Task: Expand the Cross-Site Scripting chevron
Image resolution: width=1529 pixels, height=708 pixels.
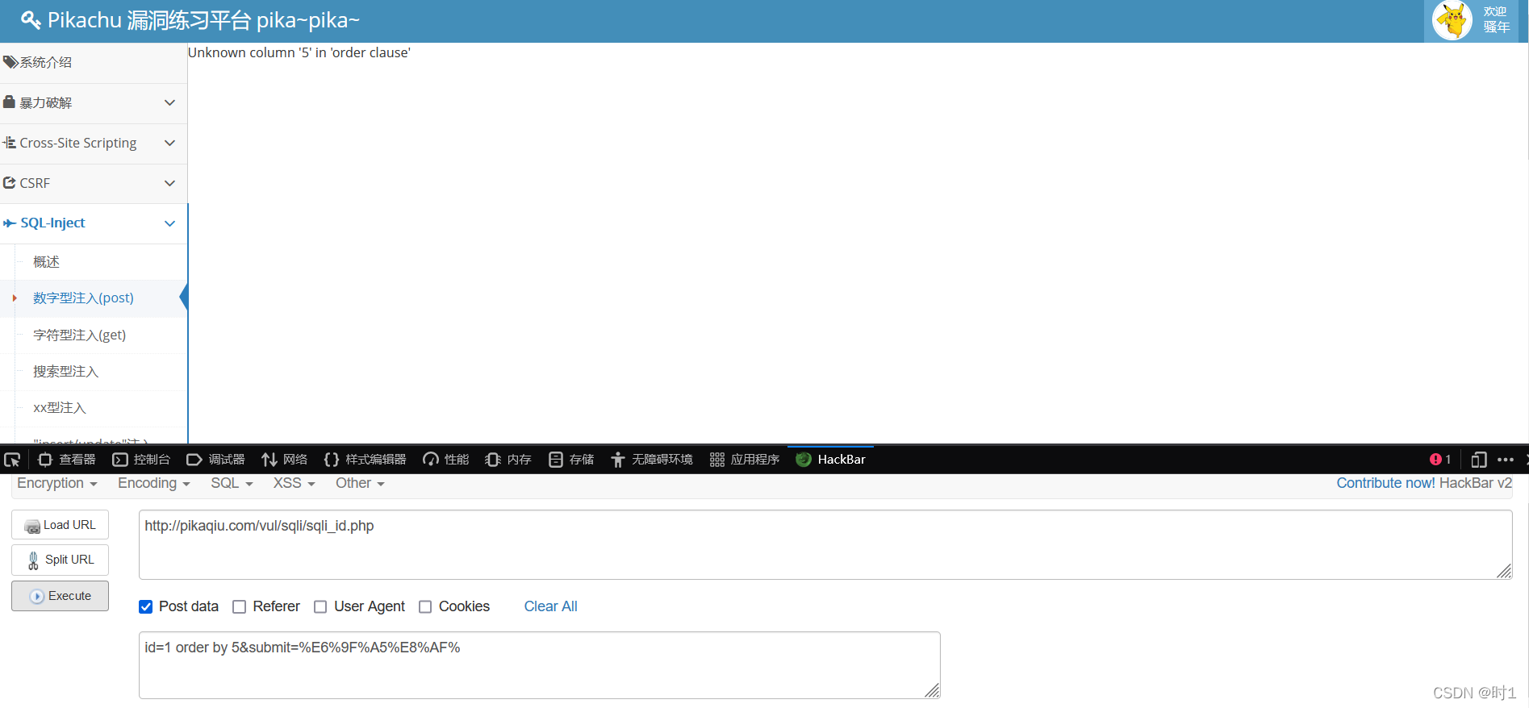Action: pos(169,143)
